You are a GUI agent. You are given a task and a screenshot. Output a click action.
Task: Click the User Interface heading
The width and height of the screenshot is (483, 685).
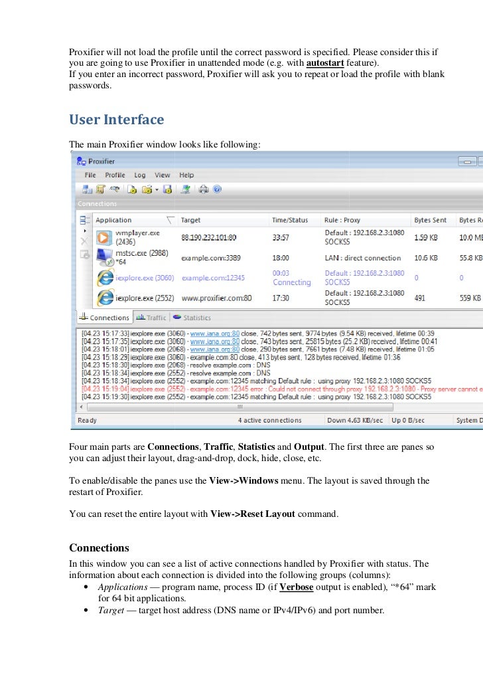(117, 120)
